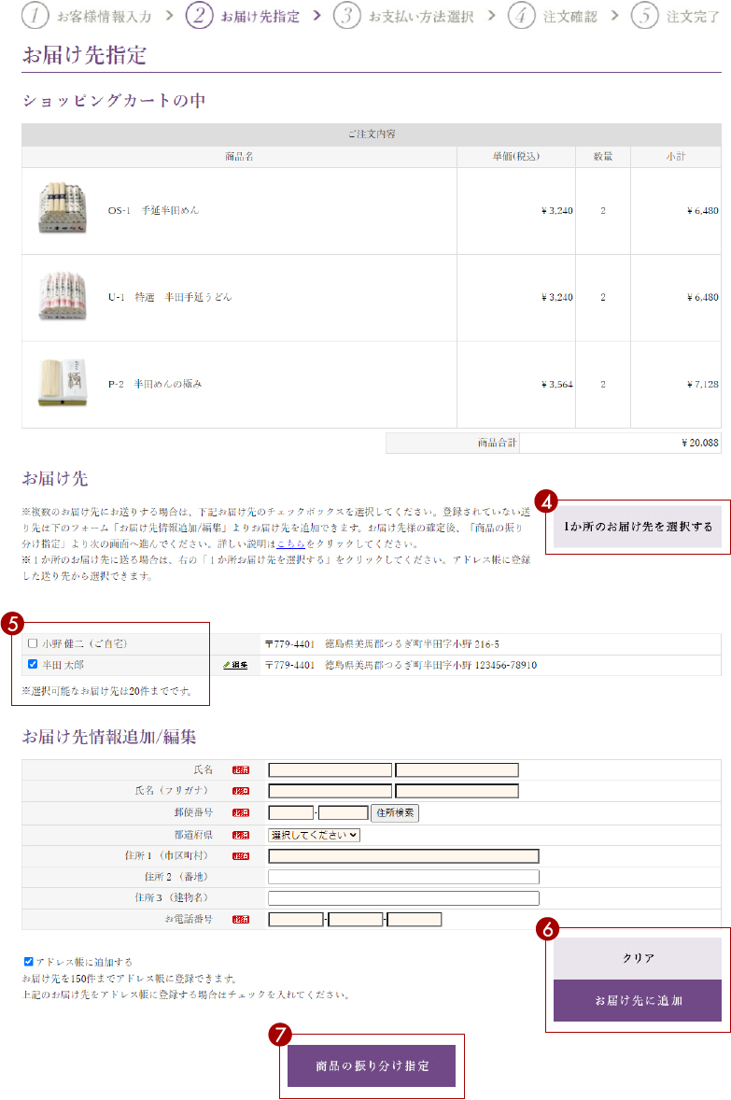Click the 1か所のお届け先を選択する button
Image resolution: width=731 pixels, height=1100 pixels.
click(x=638, y=527)
